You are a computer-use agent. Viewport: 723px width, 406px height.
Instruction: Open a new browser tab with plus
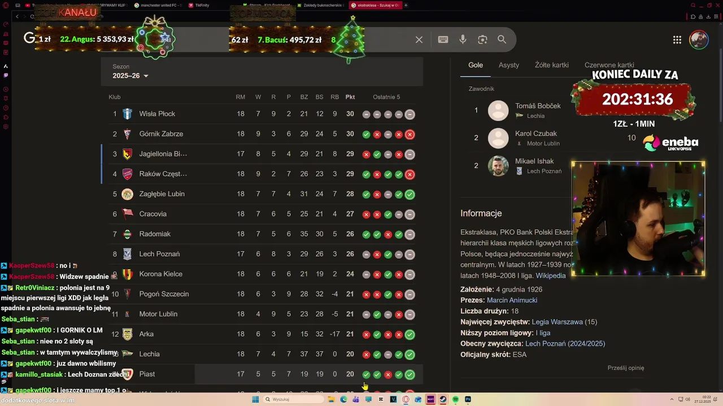[406, 5]
